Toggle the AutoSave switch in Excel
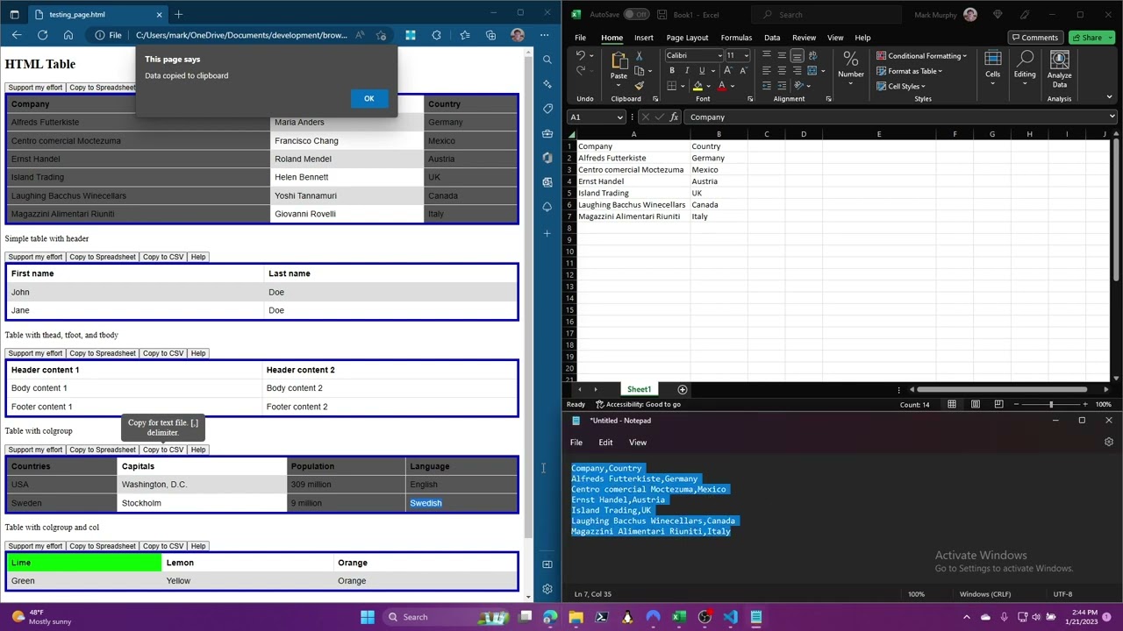This screenshot has height=631, width=1123. 636,14
